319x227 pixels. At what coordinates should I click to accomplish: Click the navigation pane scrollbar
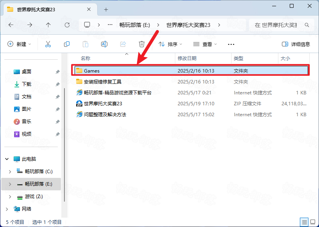point(64,145)
